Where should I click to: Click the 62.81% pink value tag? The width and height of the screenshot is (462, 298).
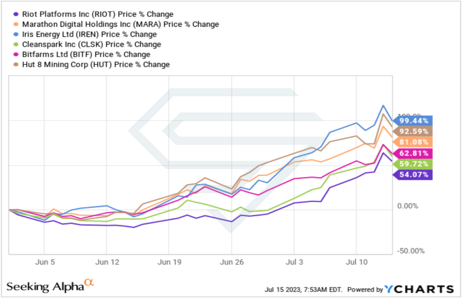pos(412,153)
